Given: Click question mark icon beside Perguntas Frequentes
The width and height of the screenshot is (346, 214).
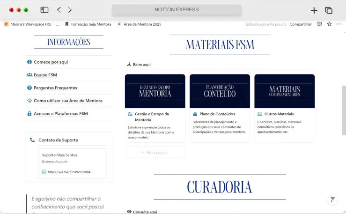Looking at the screenshot, I should [x=29, y=88].
